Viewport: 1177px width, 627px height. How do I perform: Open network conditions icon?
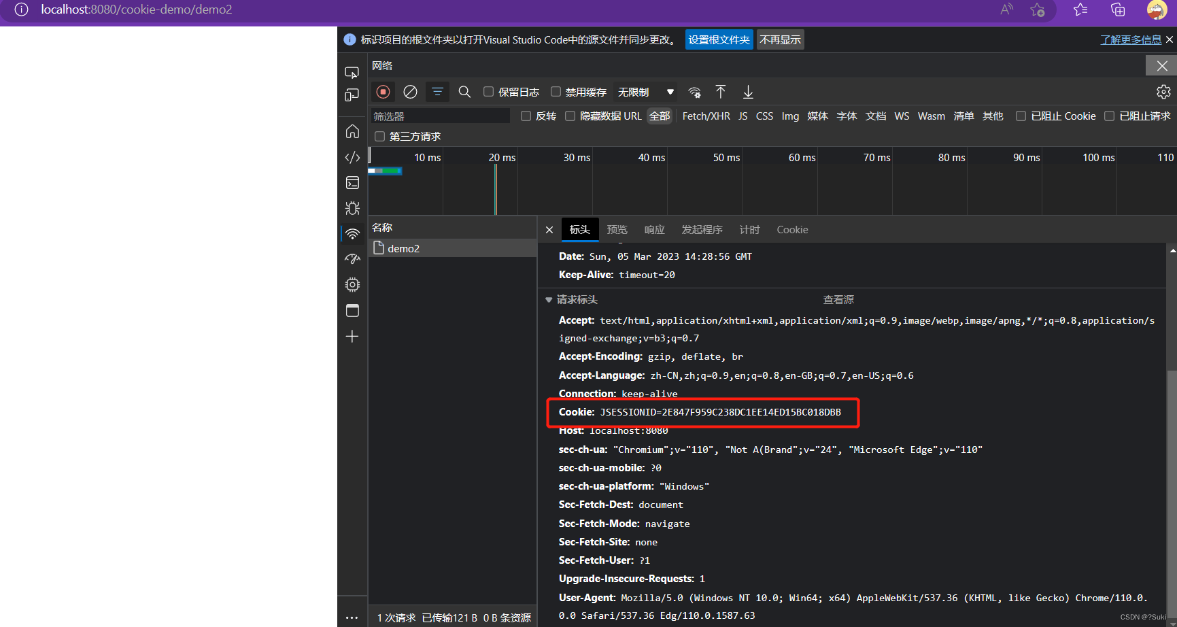click(694, 92)
